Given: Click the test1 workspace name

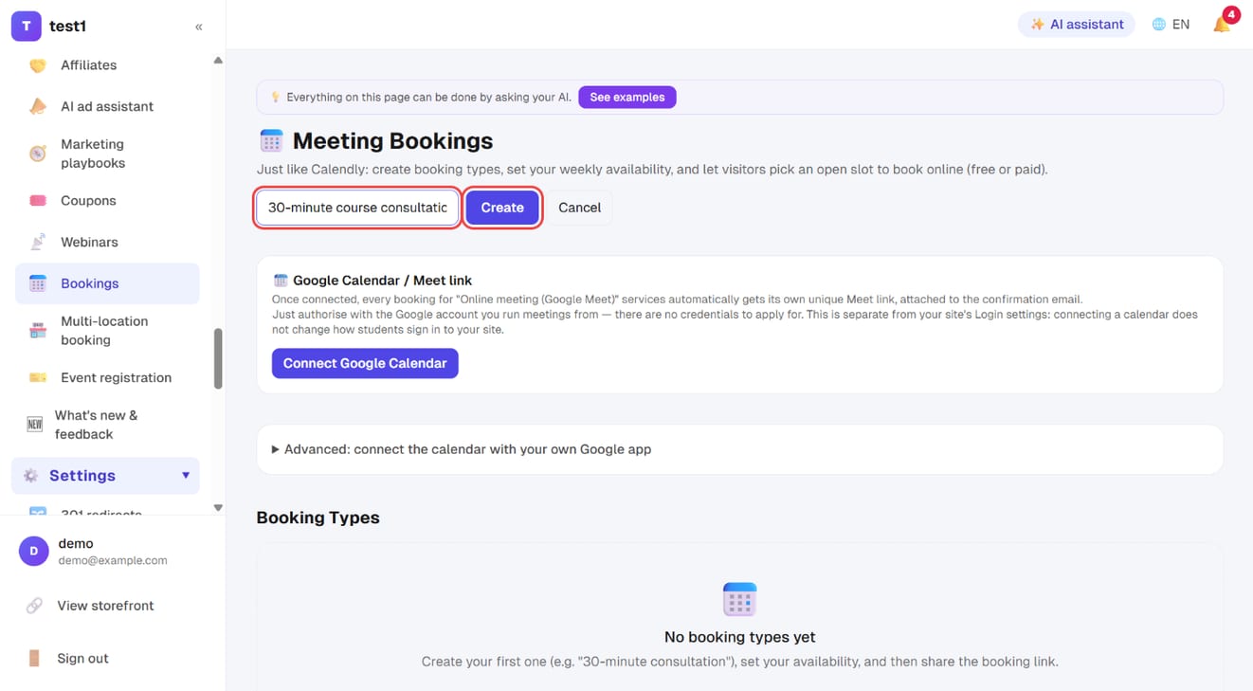Looking at the screenshot, I should tap(67, 27).
